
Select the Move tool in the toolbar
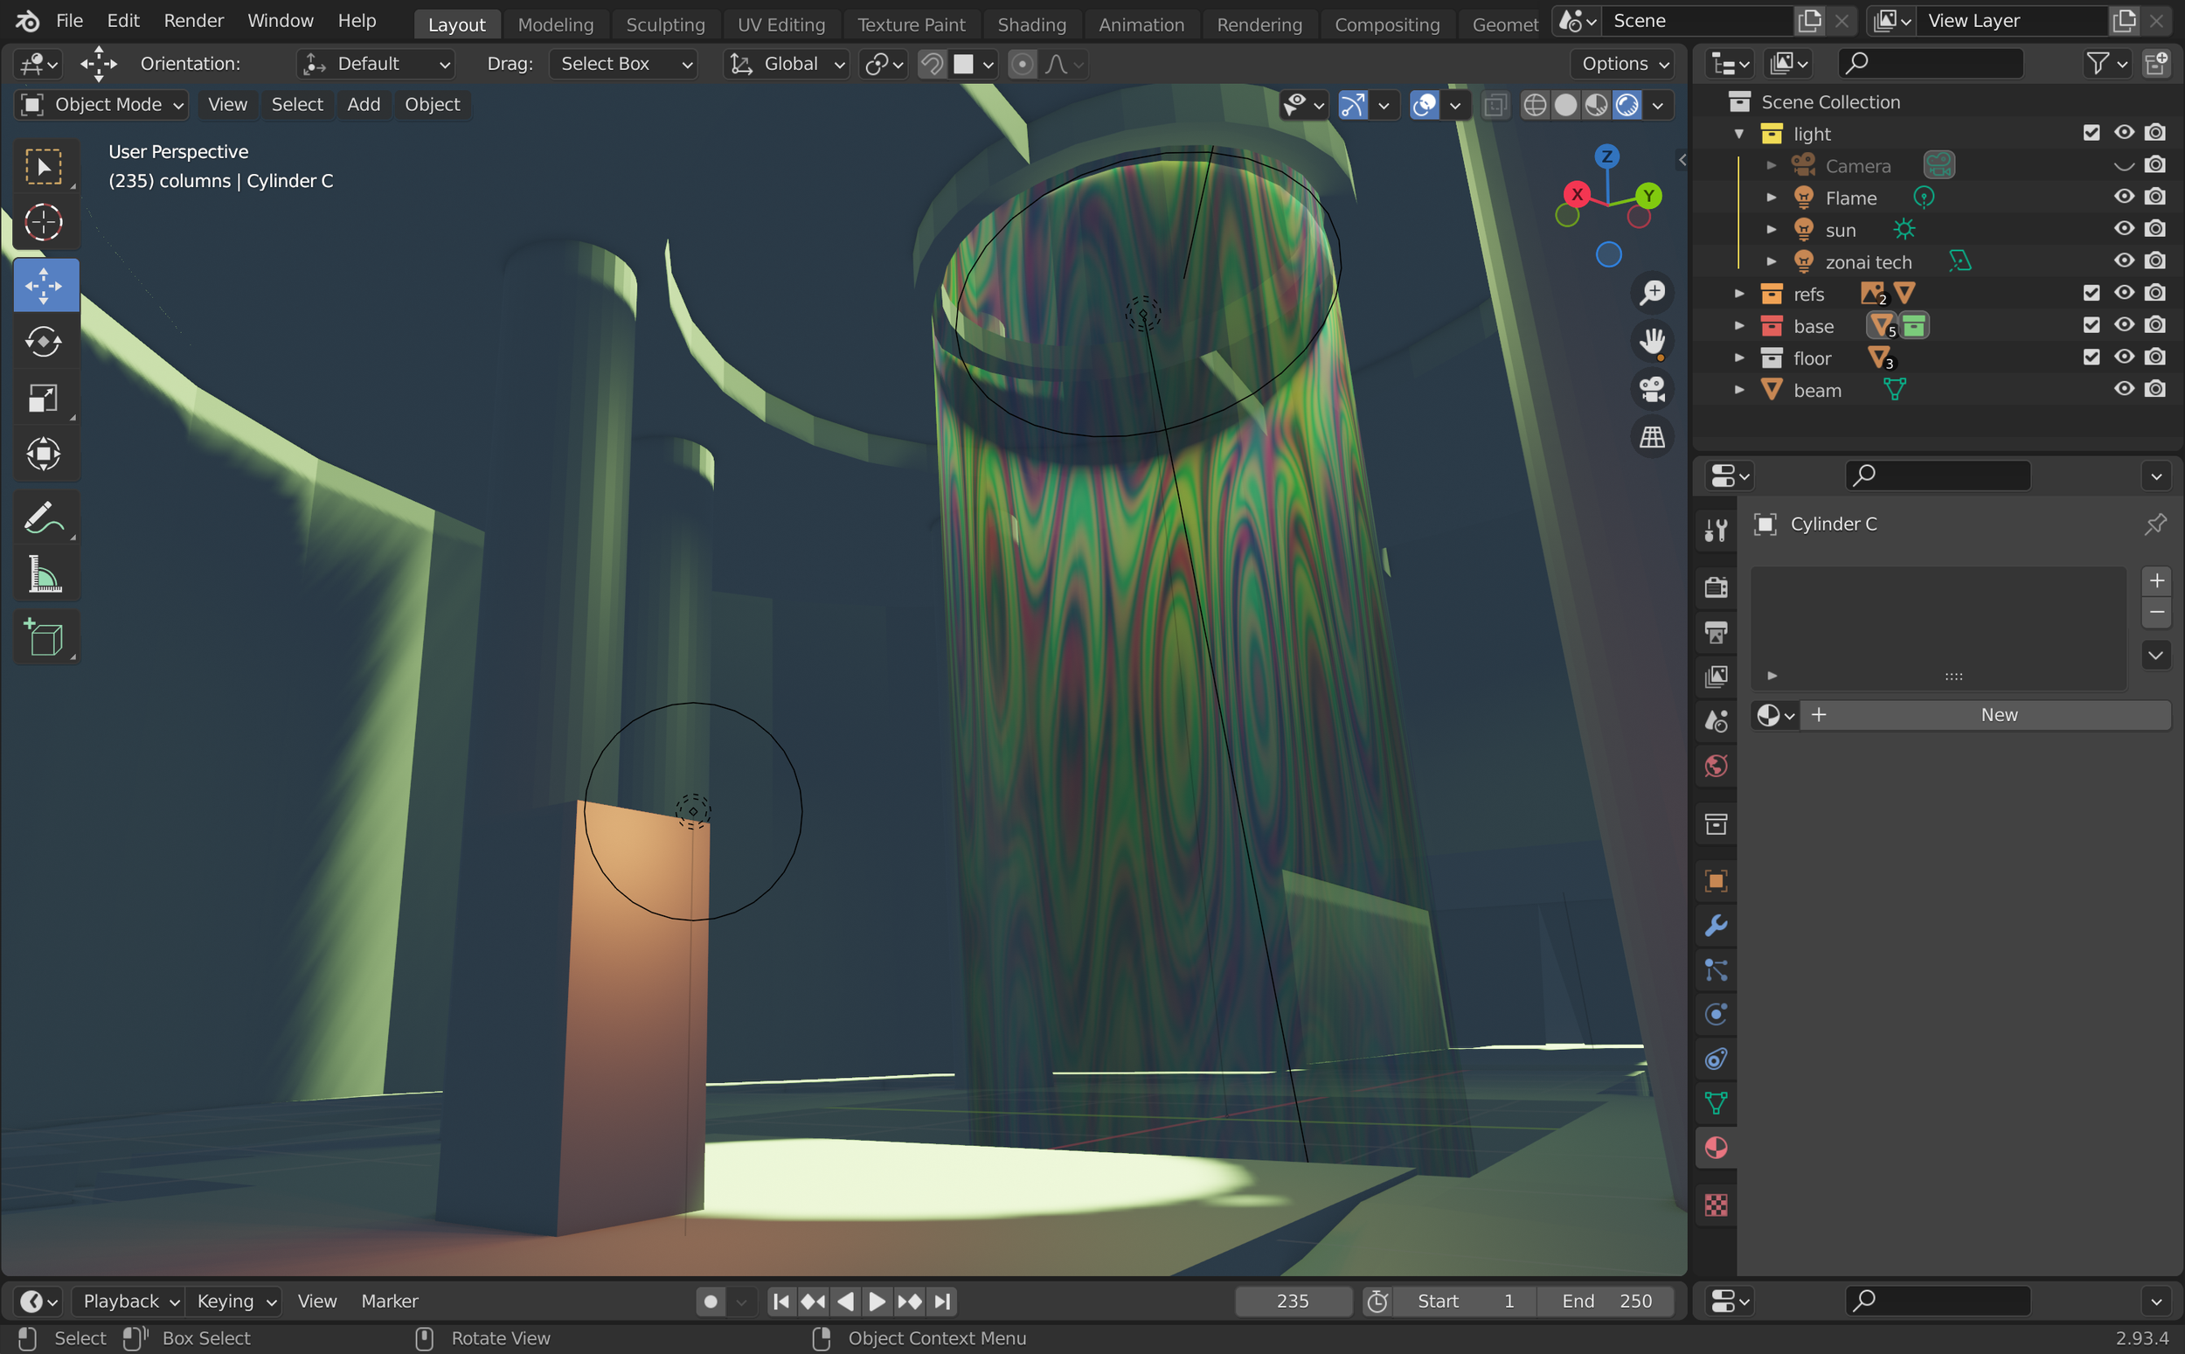point(45,285)
